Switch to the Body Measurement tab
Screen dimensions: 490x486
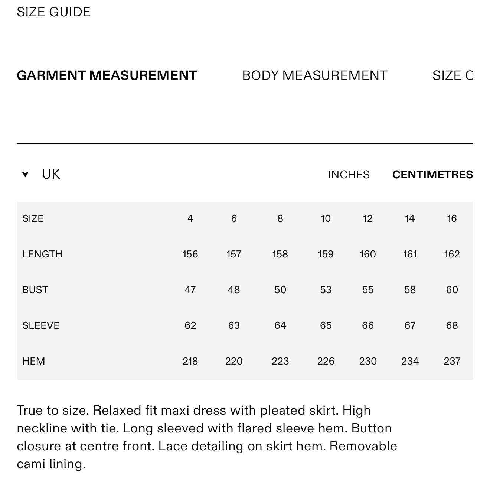click(315, 75)
